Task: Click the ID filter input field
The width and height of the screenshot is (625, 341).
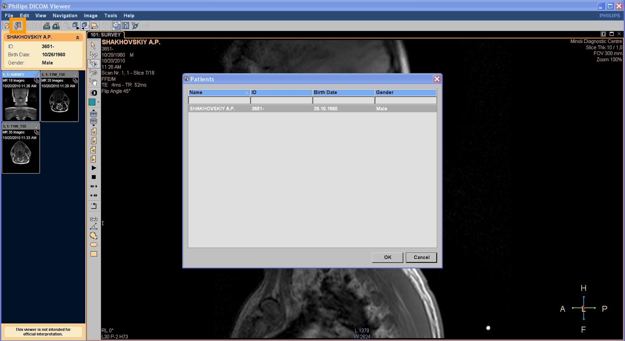Action: tap(281, 100)
